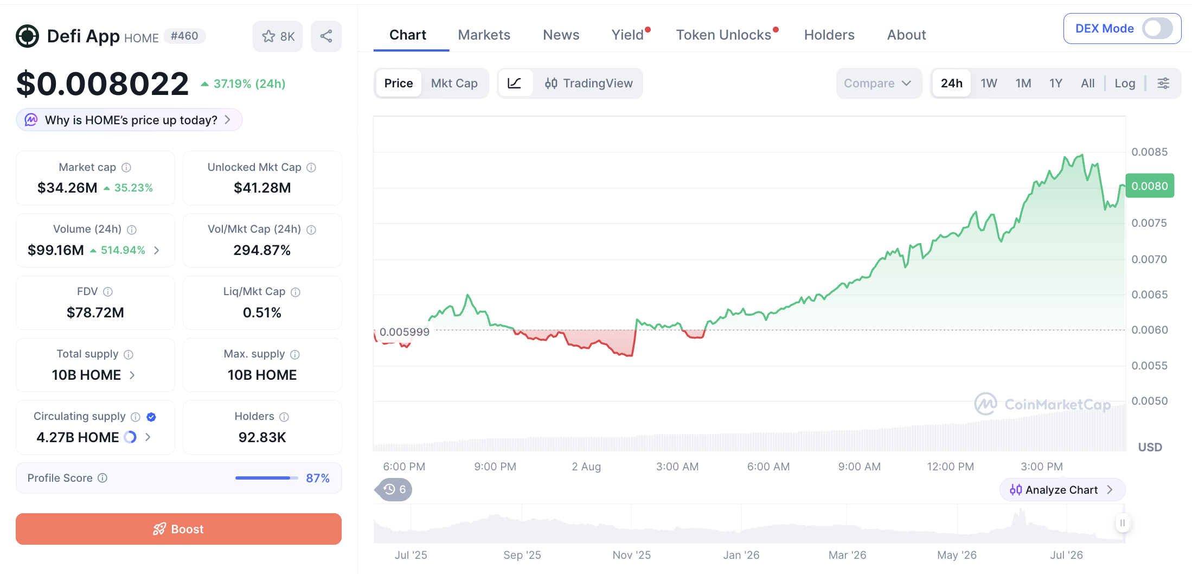The image size is (1192, 574).
Task: Toggle DEX Mode switch
Action: (x=1157, y=28)
